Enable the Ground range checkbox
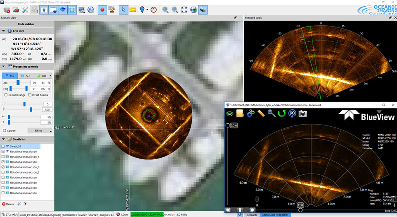The height and width of the screenshot is (217, 397). click(6, 95)
